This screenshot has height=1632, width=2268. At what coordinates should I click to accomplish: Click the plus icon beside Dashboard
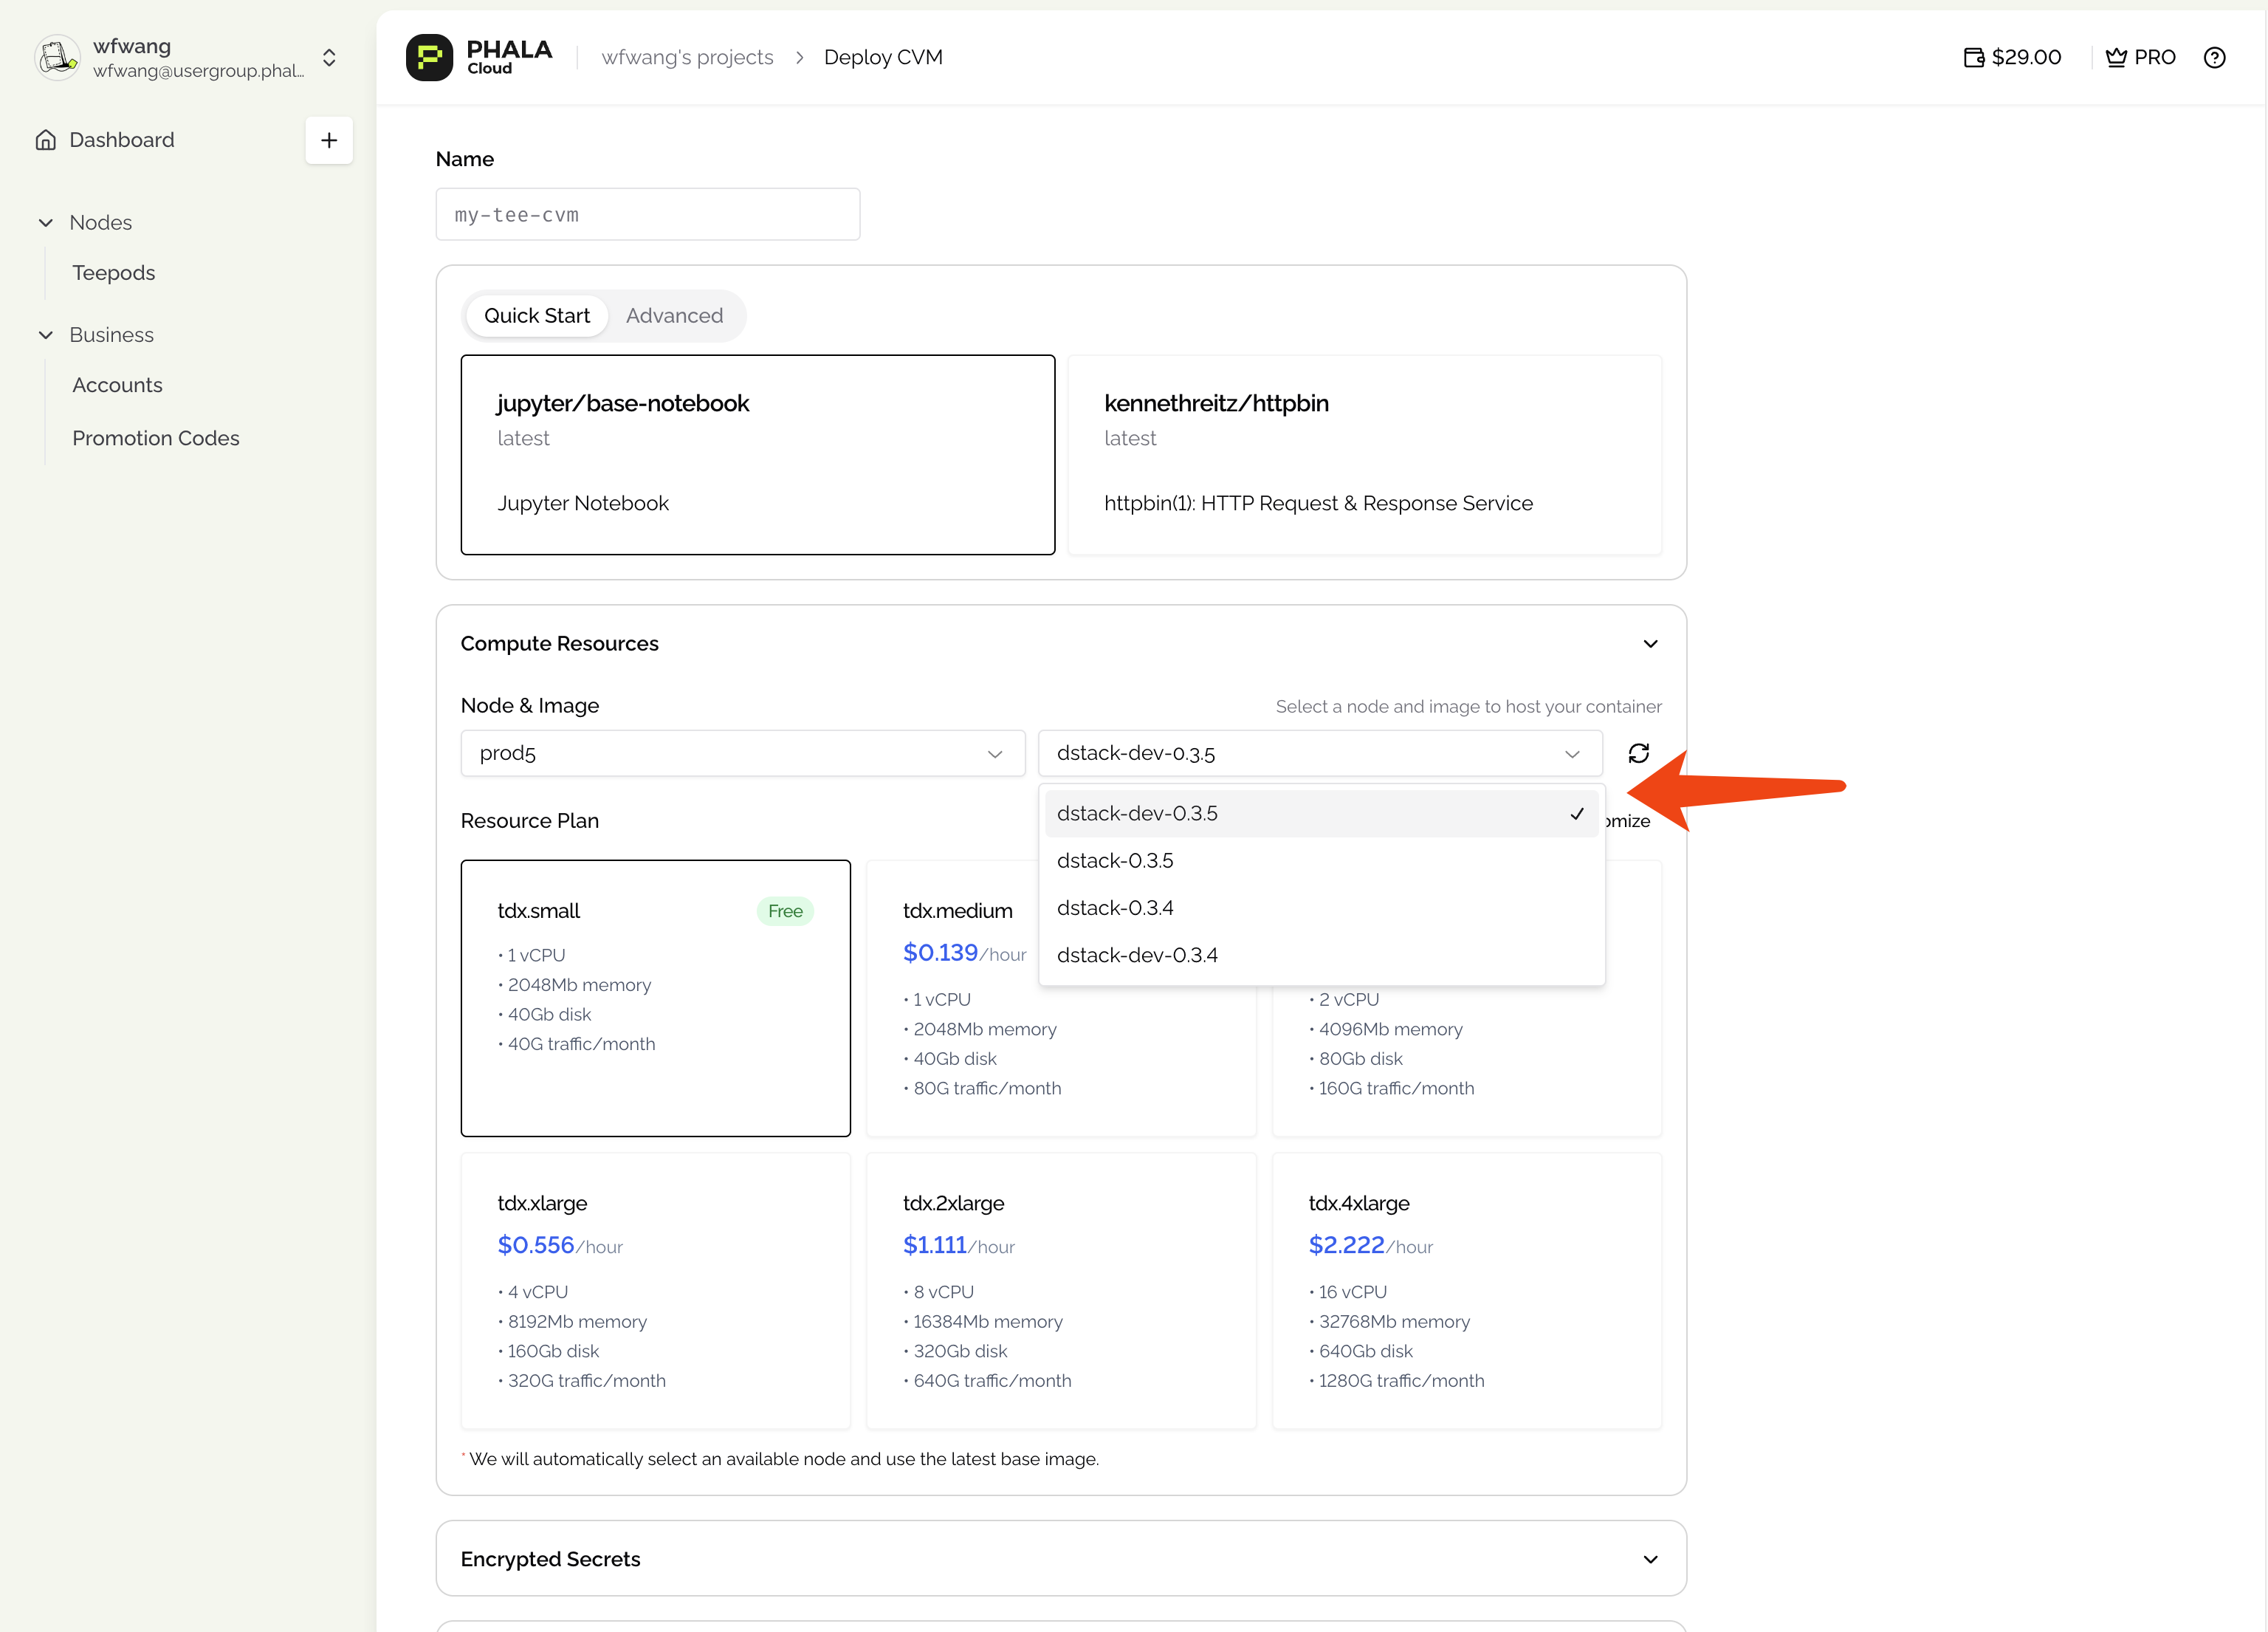(329, 140)
